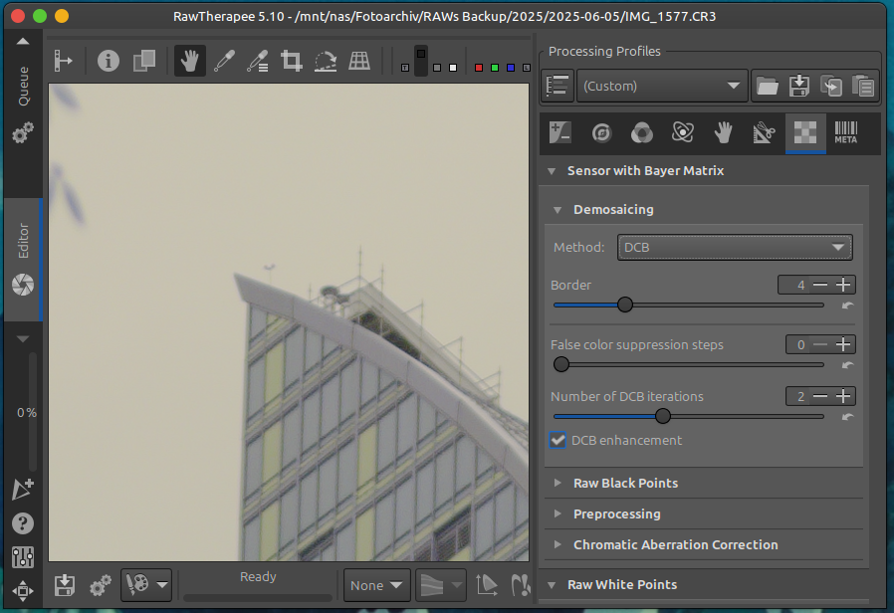This screenshot has height=613, width=894.
Task: Select the Hand navigation tool
Action: [x=189, y=61]
